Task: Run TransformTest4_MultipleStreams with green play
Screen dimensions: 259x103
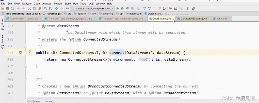Action: 118,8
